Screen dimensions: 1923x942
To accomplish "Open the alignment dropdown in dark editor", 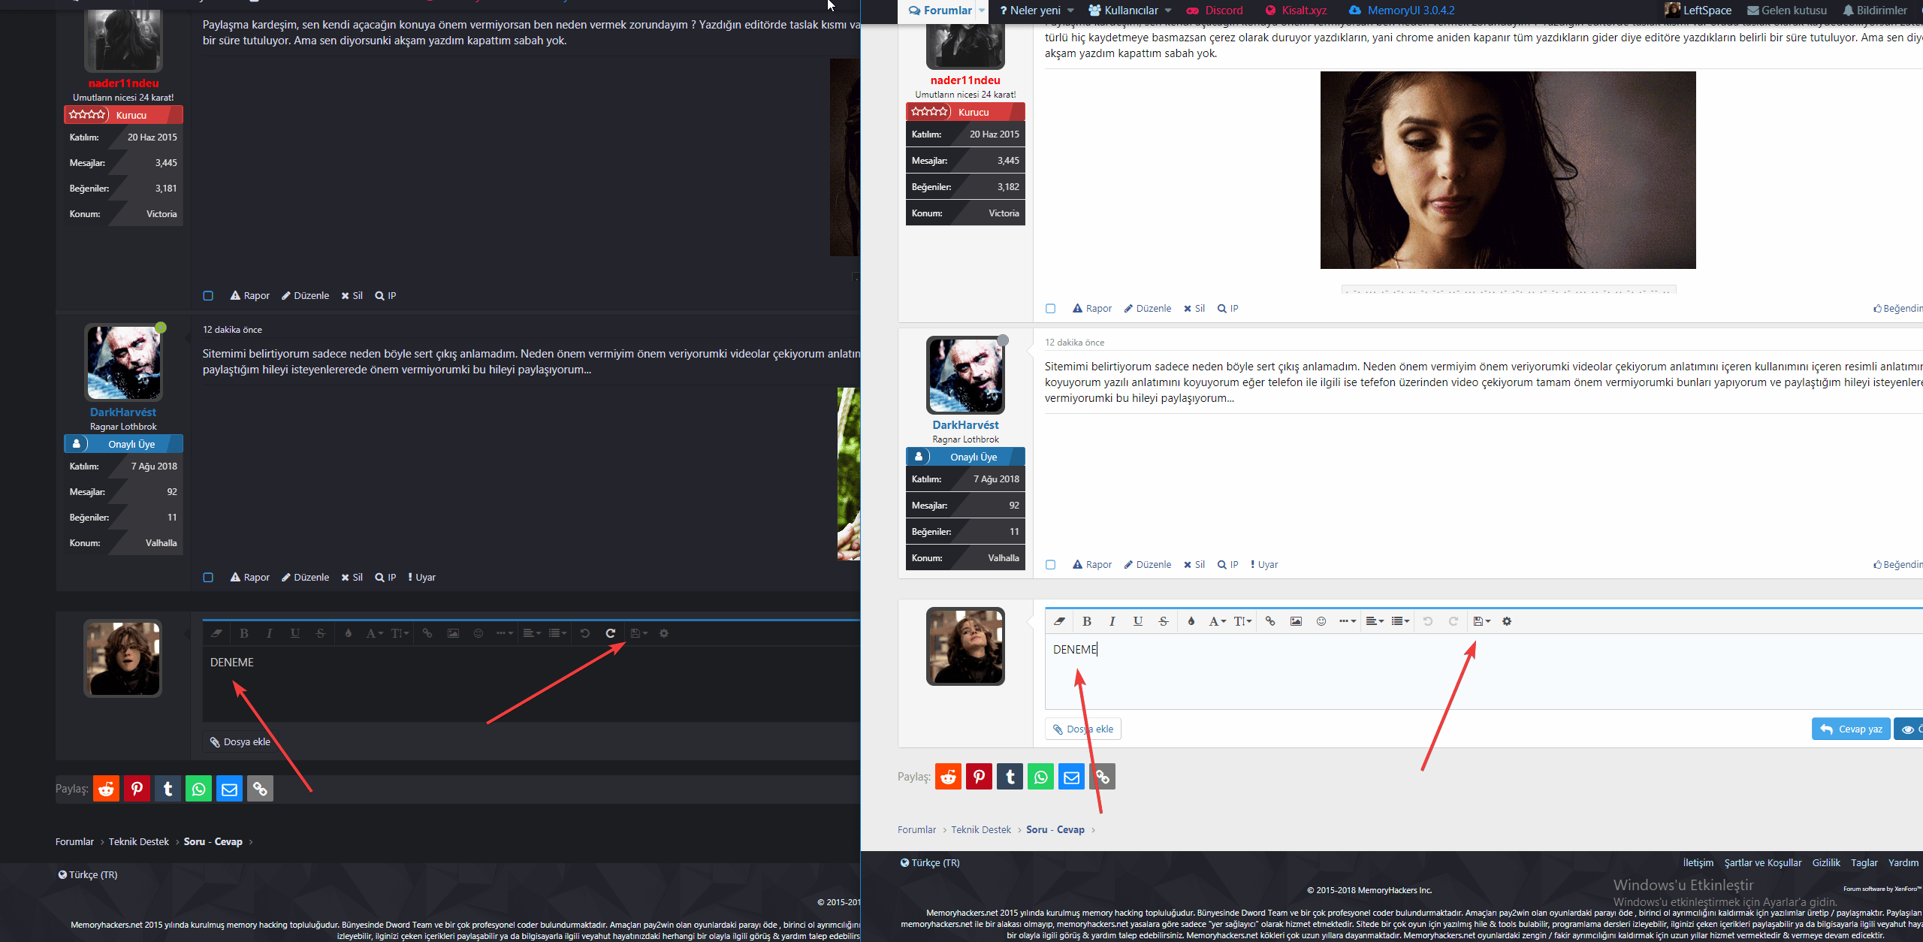I will (532, 633).
